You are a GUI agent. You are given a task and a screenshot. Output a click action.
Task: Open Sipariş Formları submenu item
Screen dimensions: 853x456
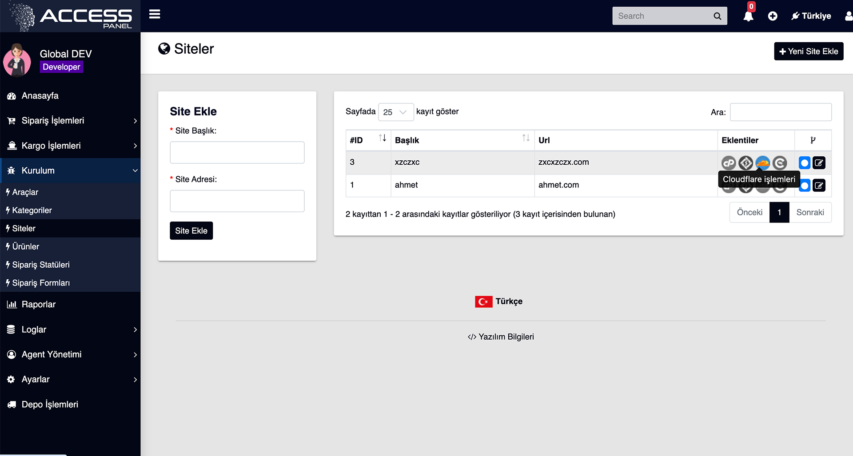pos(70,283)
